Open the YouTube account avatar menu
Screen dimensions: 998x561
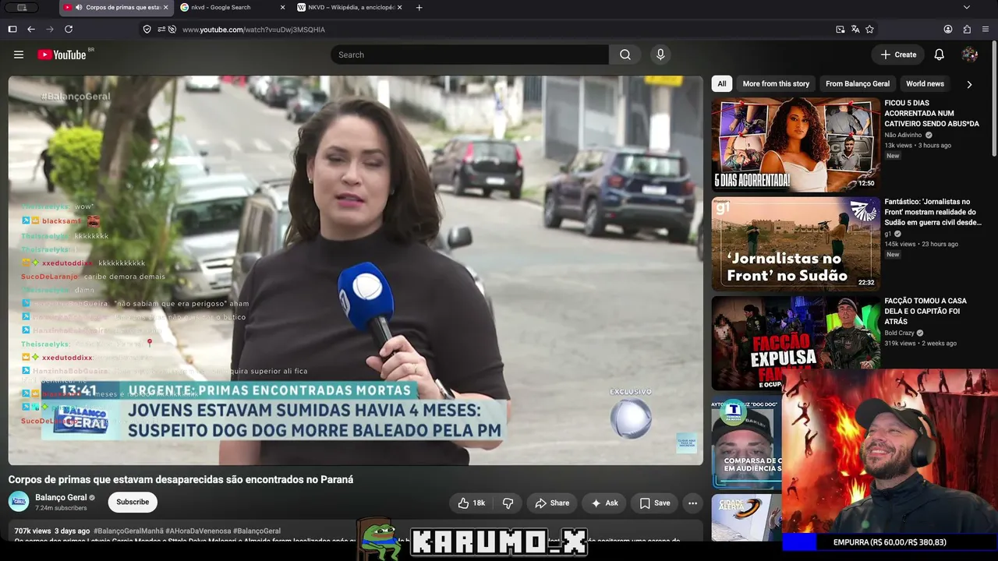click(x=970, y=55)
